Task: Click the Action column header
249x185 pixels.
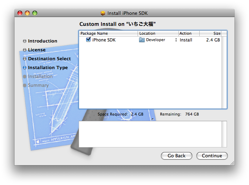Action: coord(189,33)
